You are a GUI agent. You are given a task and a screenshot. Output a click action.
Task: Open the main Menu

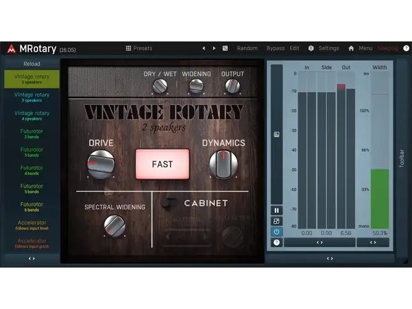(x=366, y=48)
